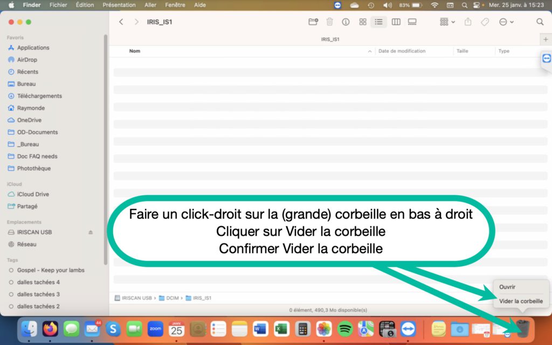
Task: Click the Get Info toolbar icon
Action: pos(346,22)
